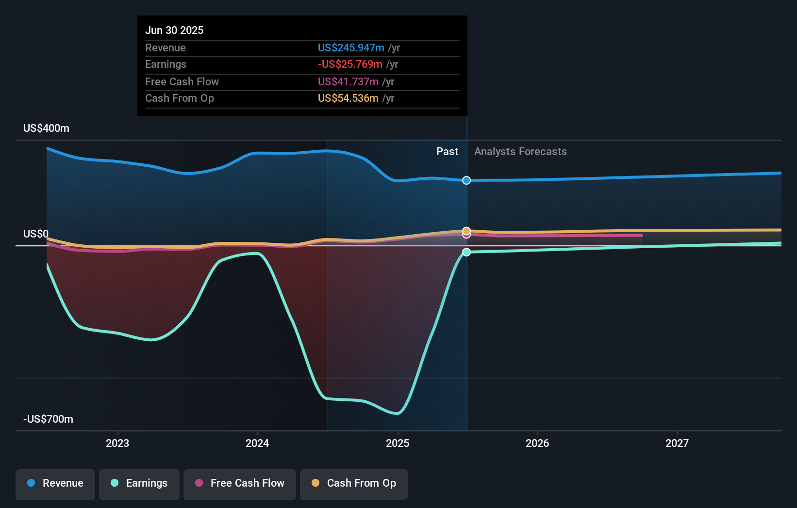Screen dimensions: 797x508
Task: Click the teal Earnings data point marker
Action: [466, 252]
